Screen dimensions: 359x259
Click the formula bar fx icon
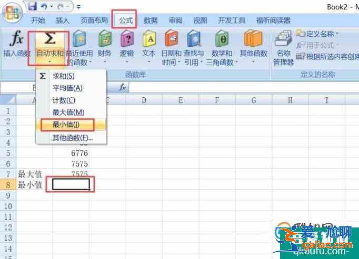point(123,87)
